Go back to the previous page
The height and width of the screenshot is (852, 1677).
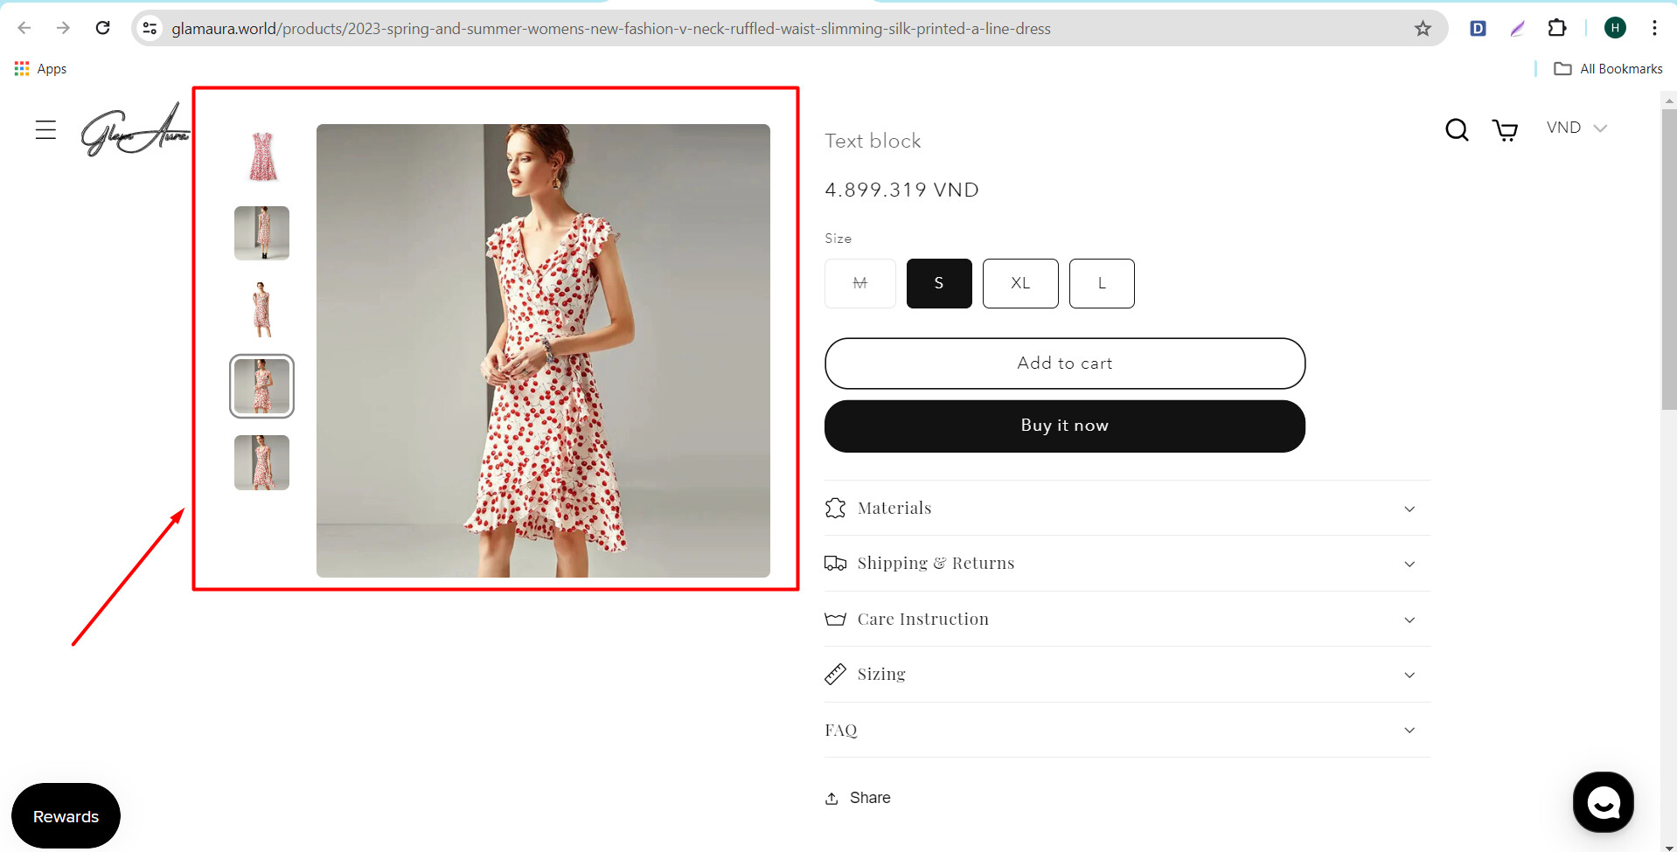coord(24,28)
